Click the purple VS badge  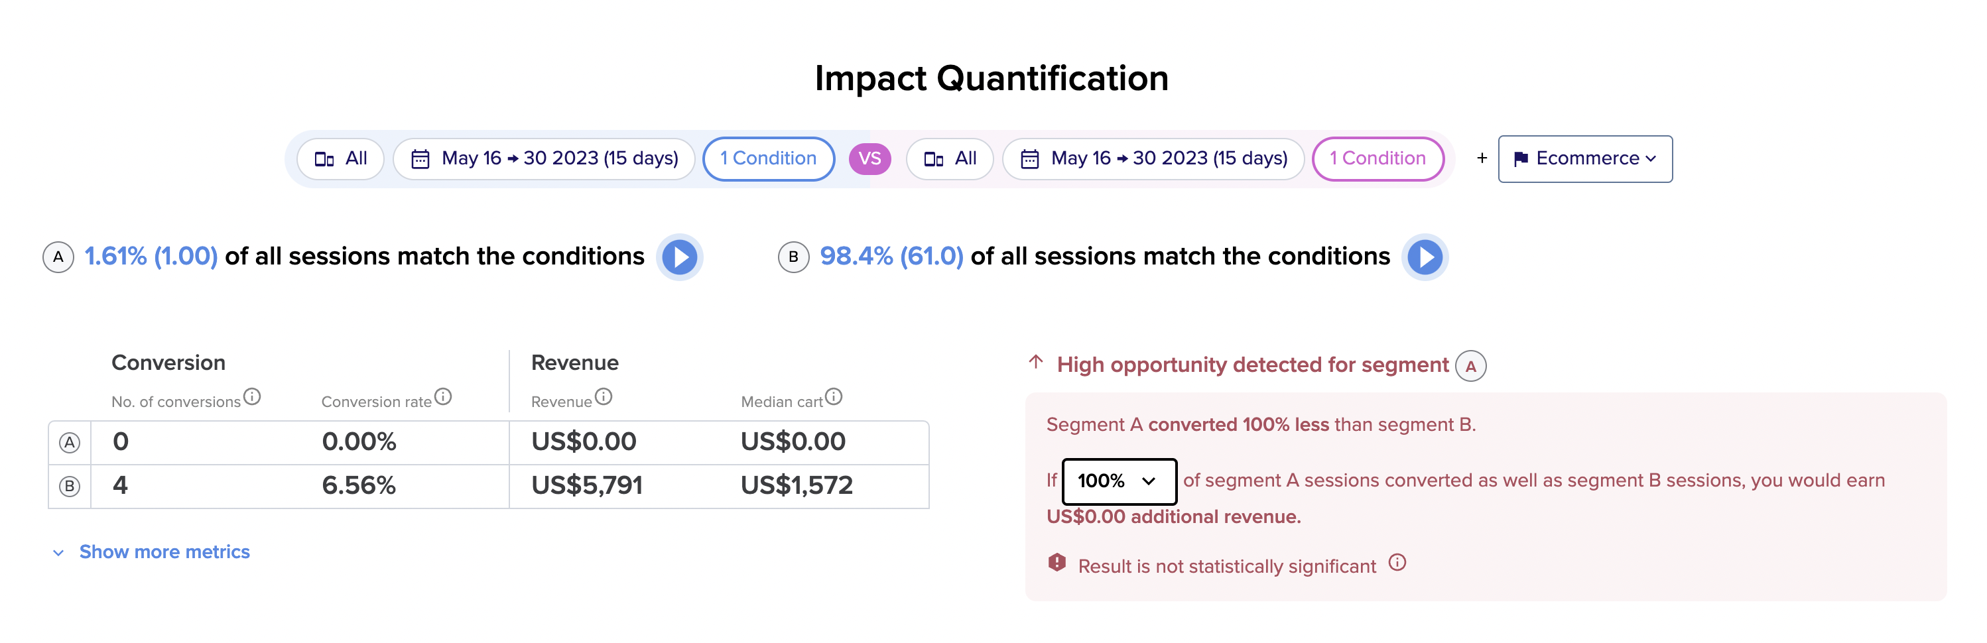click(x=870, y=159)
